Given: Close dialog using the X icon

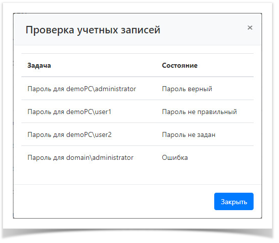Looking at the screenshot, I should click(250, 28).
